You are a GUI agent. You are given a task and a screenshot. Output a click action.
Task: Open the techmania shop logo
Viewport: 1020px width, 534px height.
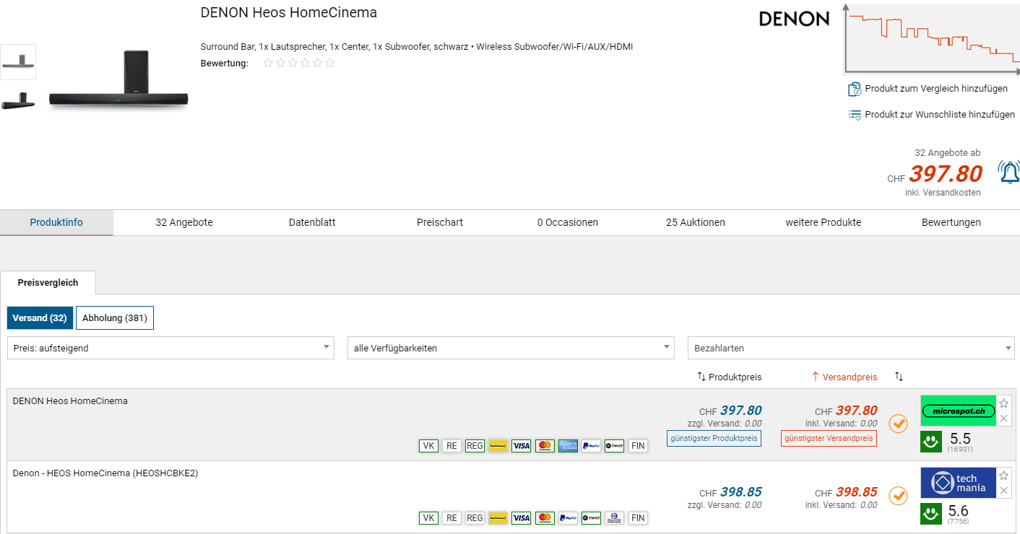click(x=958, y=483)
